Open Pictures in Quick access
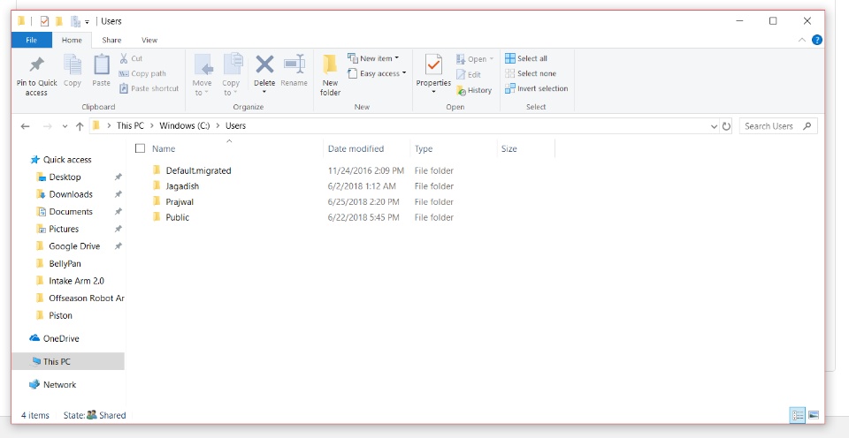This screenshot has height=438, width=849. coord(64,229)
